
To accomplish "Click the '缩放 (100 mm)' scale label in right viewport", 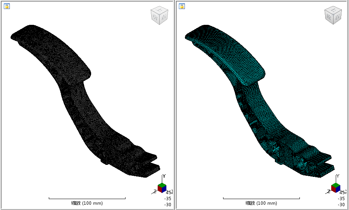I will (x=261, y=203).
